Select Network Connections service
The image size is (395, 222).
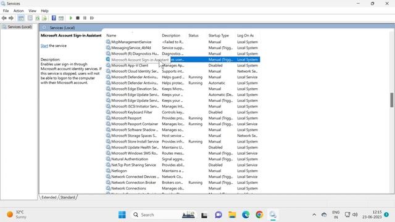click(x=183, y=189)
